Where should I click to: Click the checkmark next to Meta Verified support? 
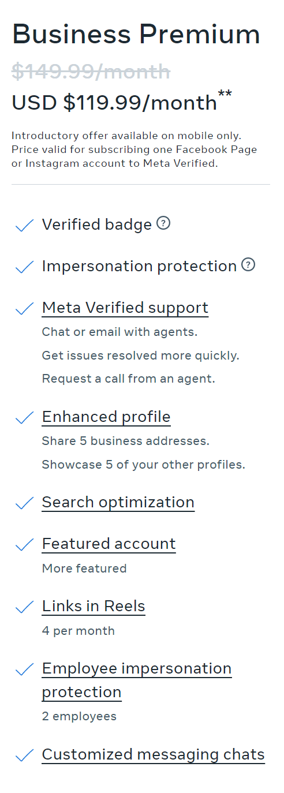pyautogui.click(x=24, y=308)
